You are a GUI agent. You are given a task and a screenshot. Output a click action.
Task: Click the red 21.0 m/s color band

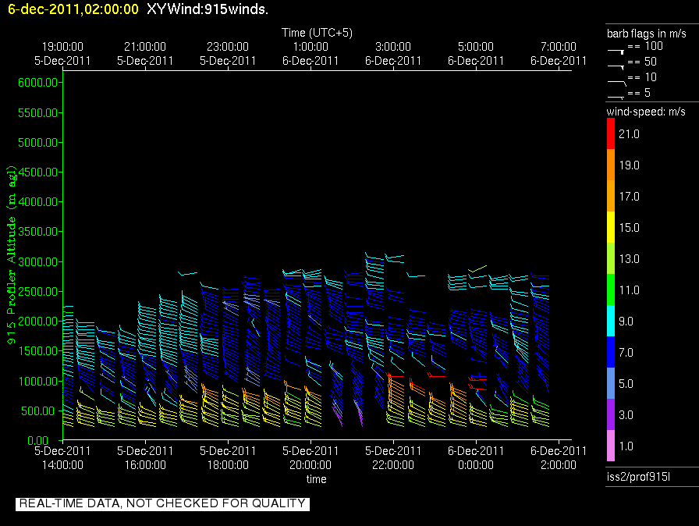point(611,133)
